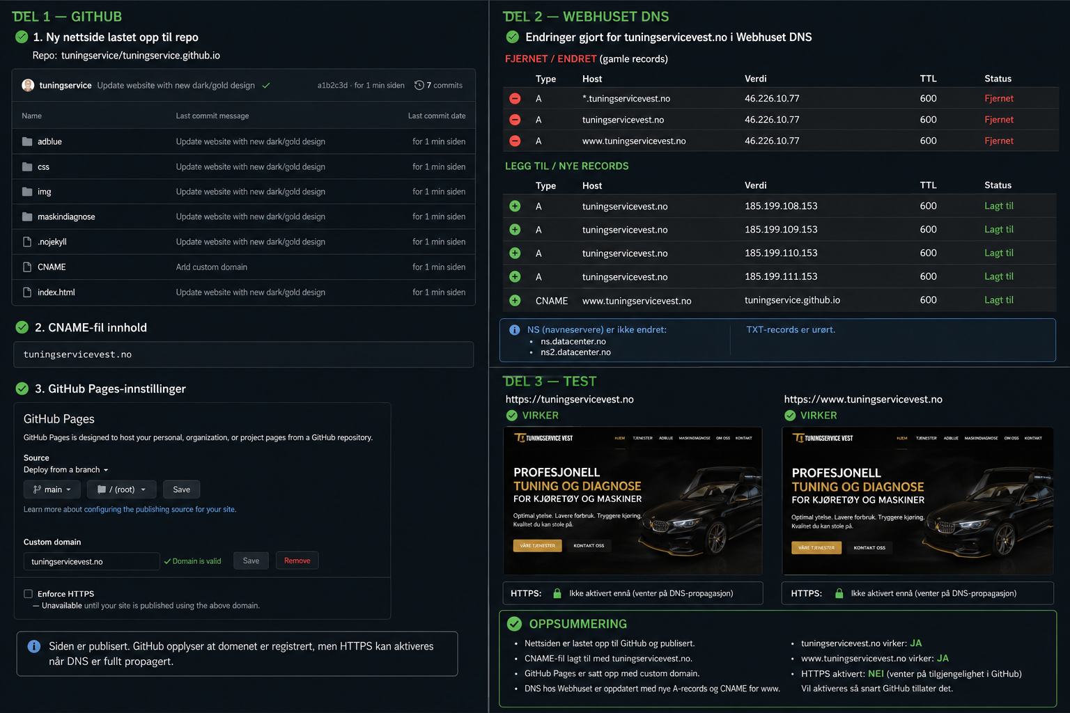Click the 'Add custom domain' commit message

click(x=212, y=267)
